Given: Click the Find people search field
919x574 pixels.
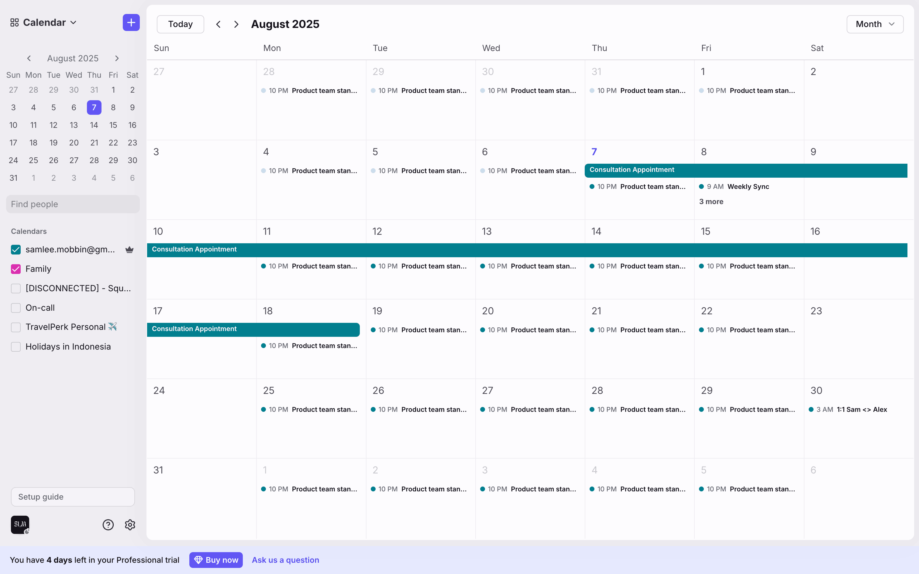Looking at the screenshot, I should click(73, 204).
